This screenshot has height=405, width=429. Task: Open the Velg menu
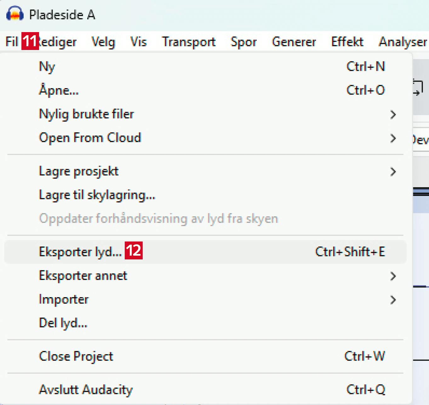[103, 42]
